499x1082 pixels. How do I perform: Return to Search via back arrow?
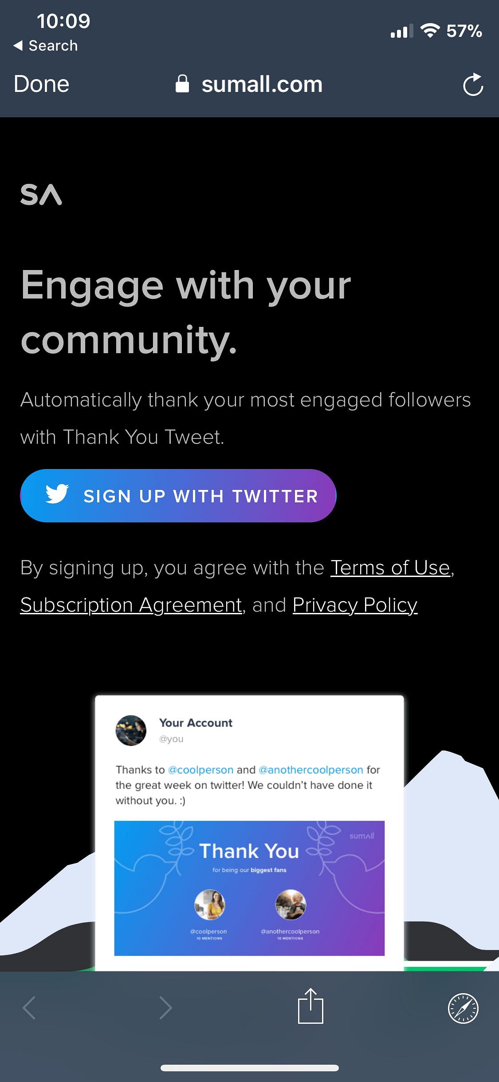point(45,45)
